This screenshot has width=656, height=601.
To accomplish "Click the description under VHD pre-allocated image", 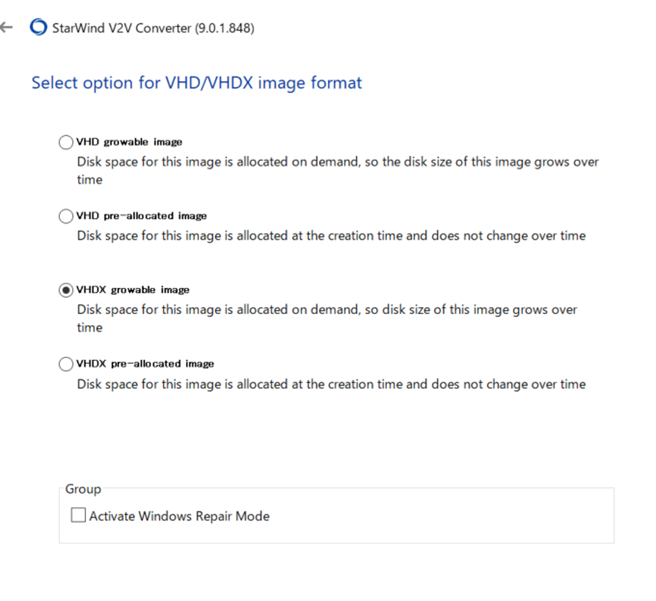I will 331,236.
